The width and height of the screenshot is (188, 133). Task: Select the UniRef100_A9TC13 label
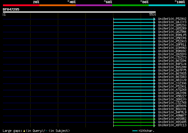(x=172, y=125)
